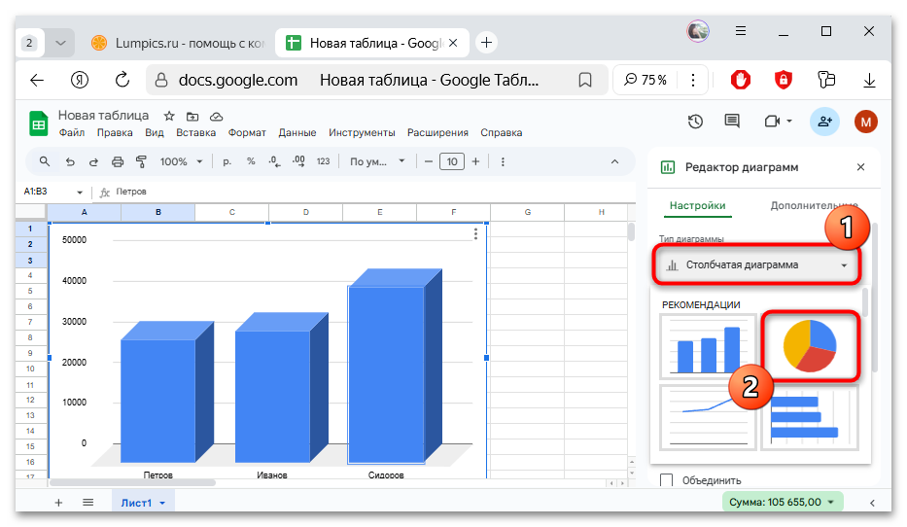Click the Лист1 sheet tab

coord(143,502)
